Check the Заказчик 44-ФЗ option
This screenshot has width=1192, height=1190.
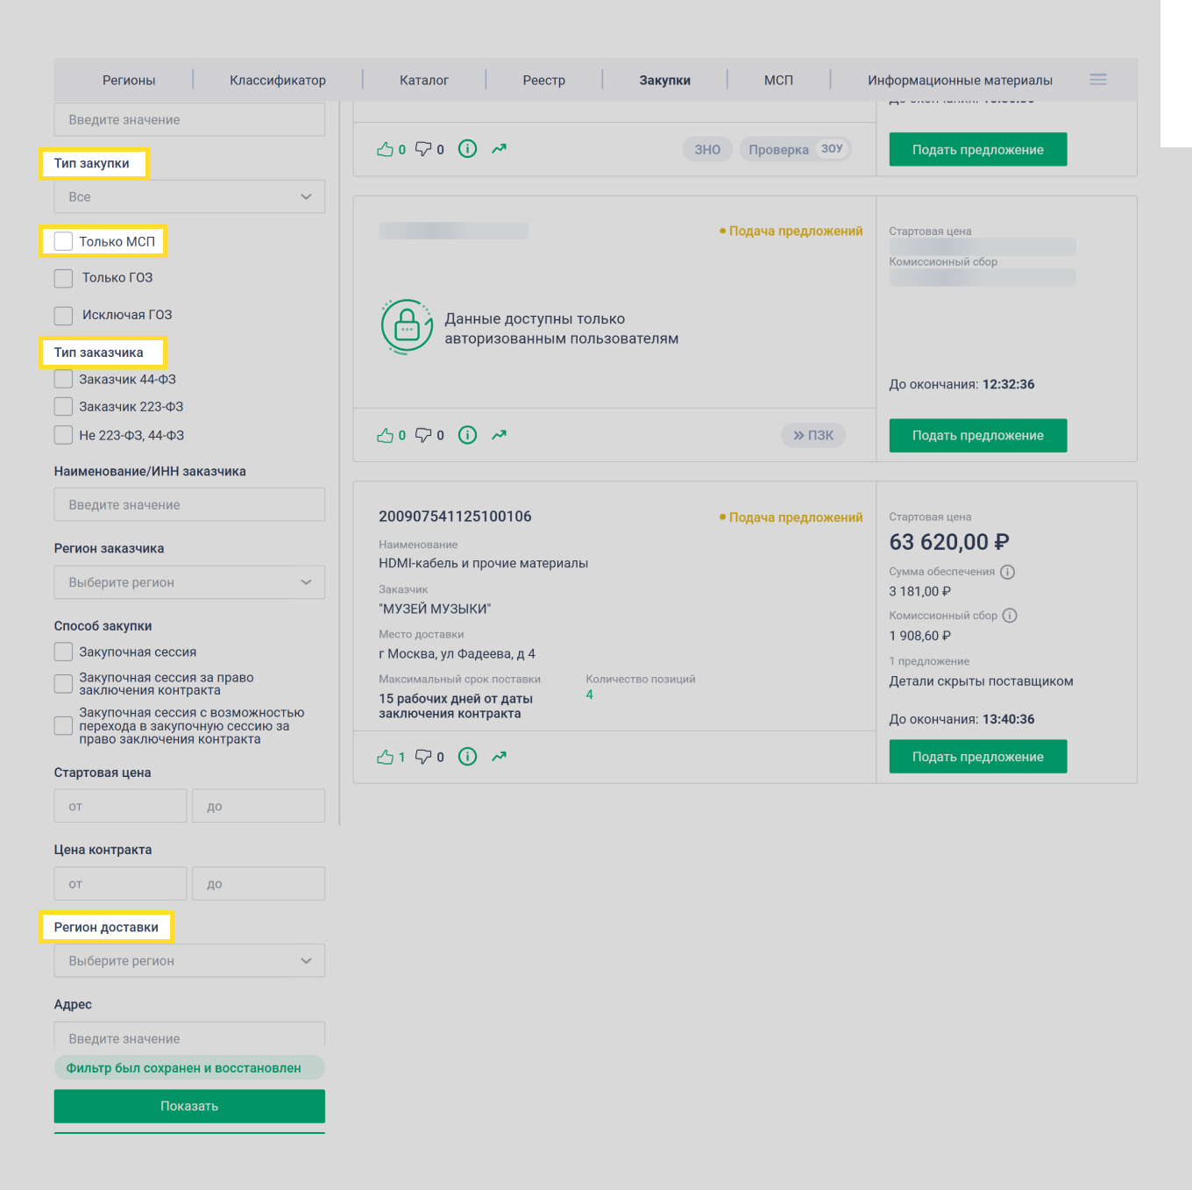pos(64,379)
